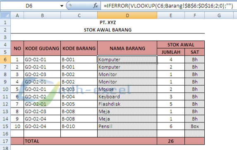This screenshot has width=237, height=150.
Task: Select cell D6 containing Komputer
Action: point(127,59)
